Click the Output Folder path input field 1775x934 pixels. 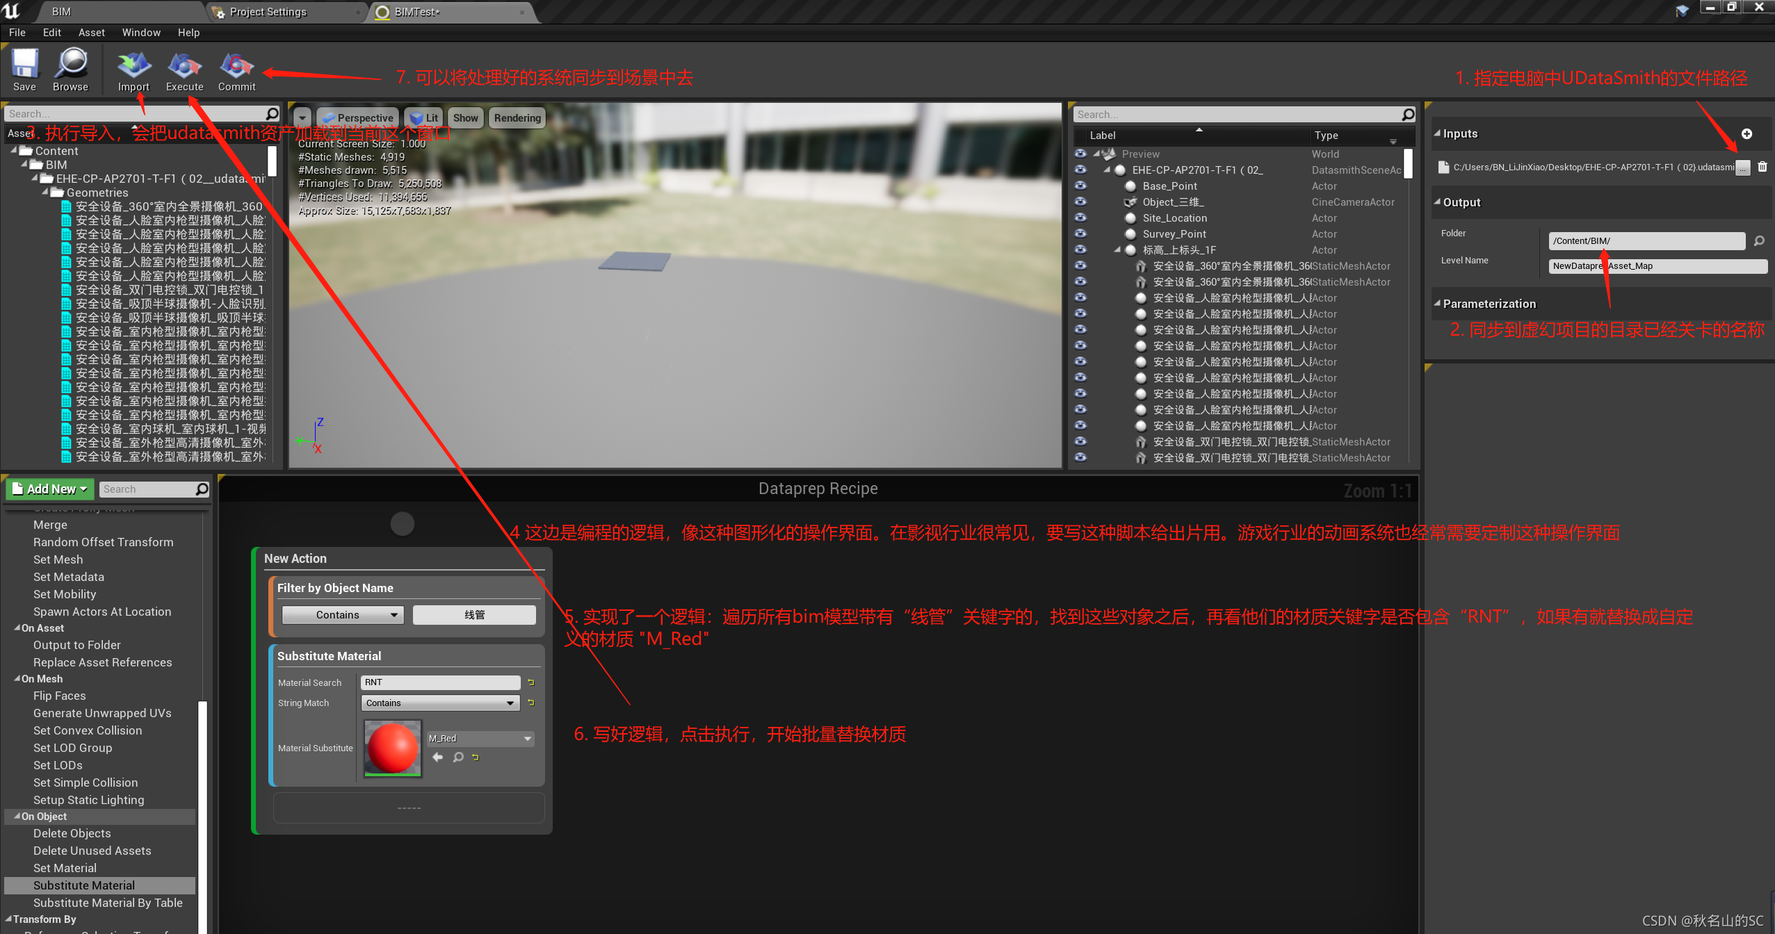1642,240
